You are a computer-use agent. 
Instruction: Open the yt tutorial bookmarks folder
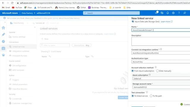115,7
